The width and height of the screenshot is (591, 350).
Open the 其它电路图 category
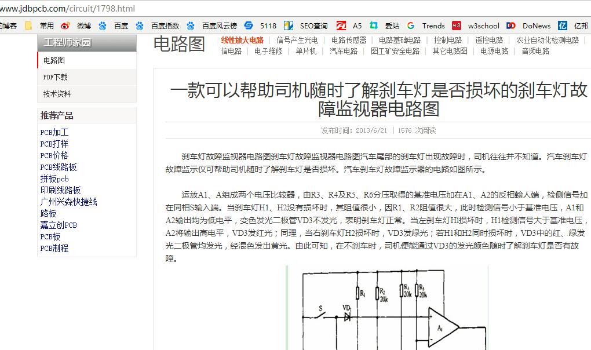pos(450,51)
